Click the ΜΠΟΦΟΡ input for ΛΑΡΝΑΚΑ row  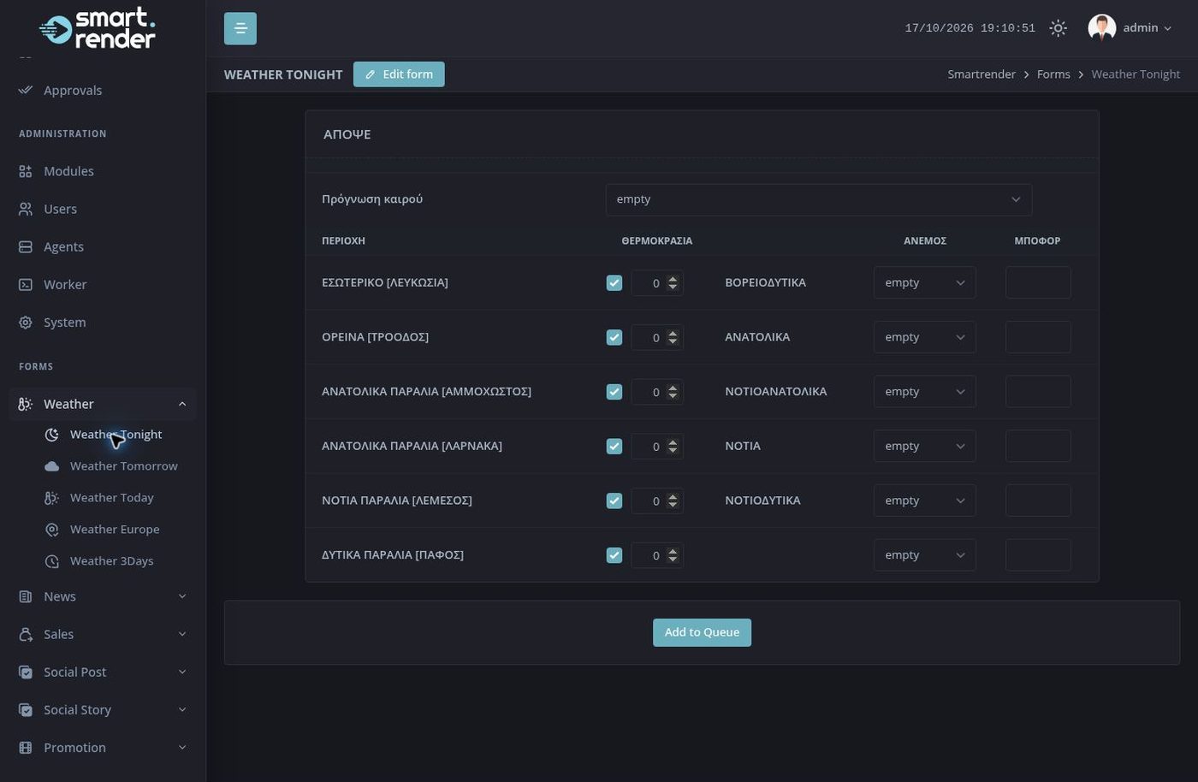[1038, 447]
